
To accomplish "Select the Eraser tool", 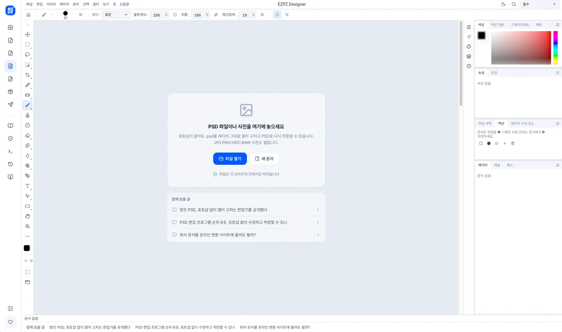I will (x=27, y=135).
